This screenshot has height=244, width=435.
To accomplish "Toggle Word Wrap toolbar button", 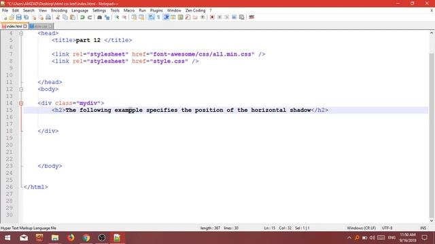I will pyautogui.click(x=151, y=17).
